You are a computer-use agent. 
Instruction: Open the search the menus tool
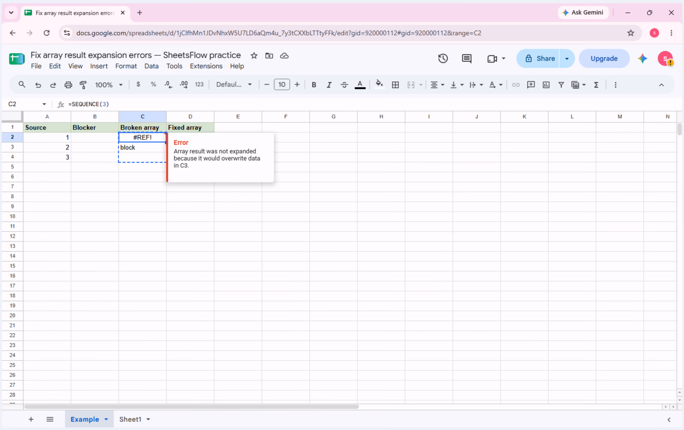coord(22,85)
